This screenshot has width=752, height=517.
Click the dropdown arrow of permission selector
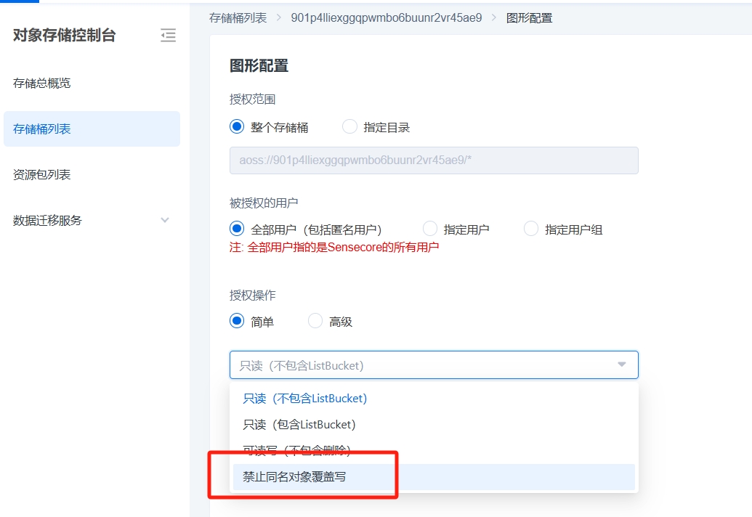(621, 365)
